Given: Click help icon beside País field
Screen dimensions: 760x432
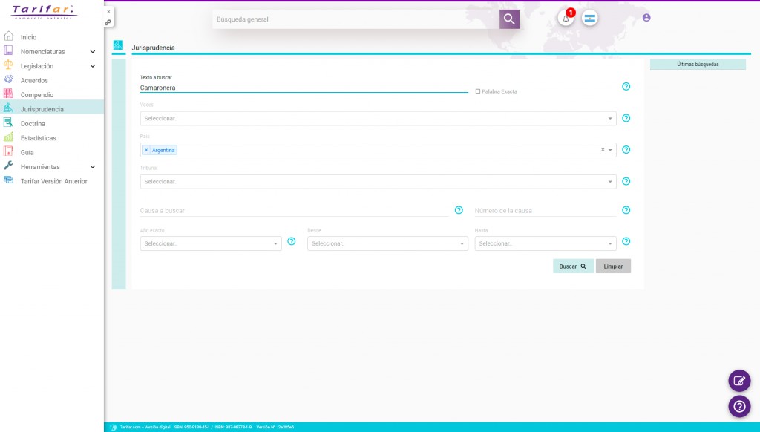Looking at the screenshot, I should tap(626, 149).
